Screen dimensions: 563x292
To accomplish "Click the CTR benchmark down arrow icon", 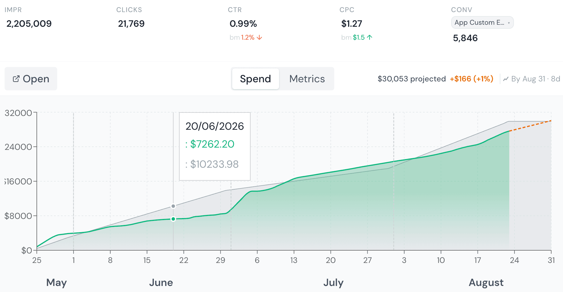I will 260,37.
